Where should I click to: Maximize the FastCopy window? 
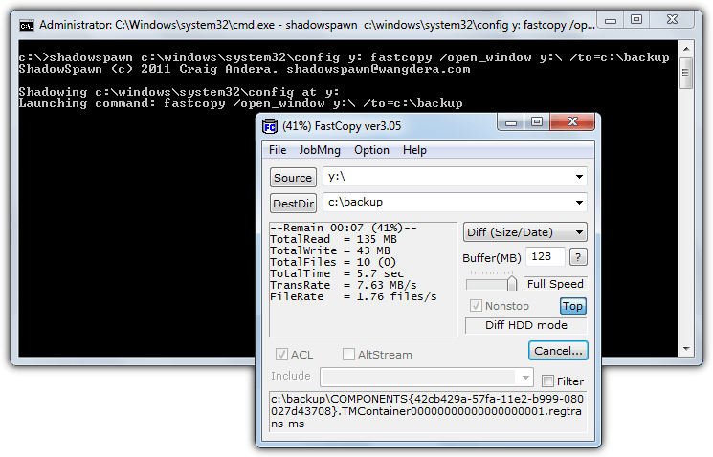[537, 122]
